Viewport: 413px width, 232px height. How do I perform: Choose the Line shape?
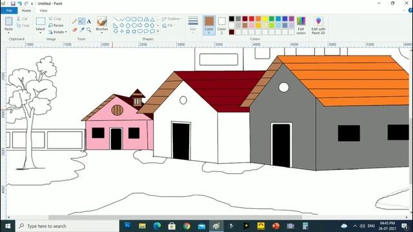tap(116, 19)
